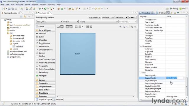Viewport: 189px width, 106px height.
Task: Open the Window menu
Action: pyautogui.click(x=51, y=5)
